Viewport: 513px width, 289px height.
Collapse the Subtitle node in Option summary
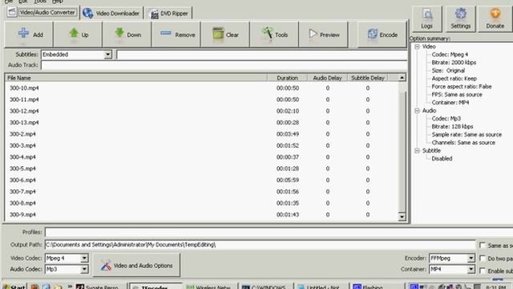[417, 151]
